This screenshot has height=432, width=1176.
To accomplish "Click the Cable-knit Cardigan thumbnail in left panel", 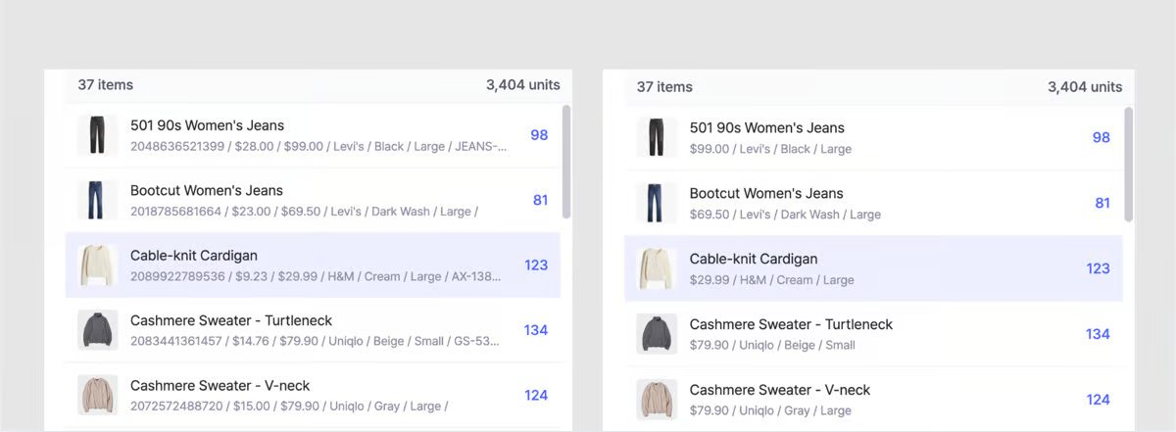I will (97, 265).
